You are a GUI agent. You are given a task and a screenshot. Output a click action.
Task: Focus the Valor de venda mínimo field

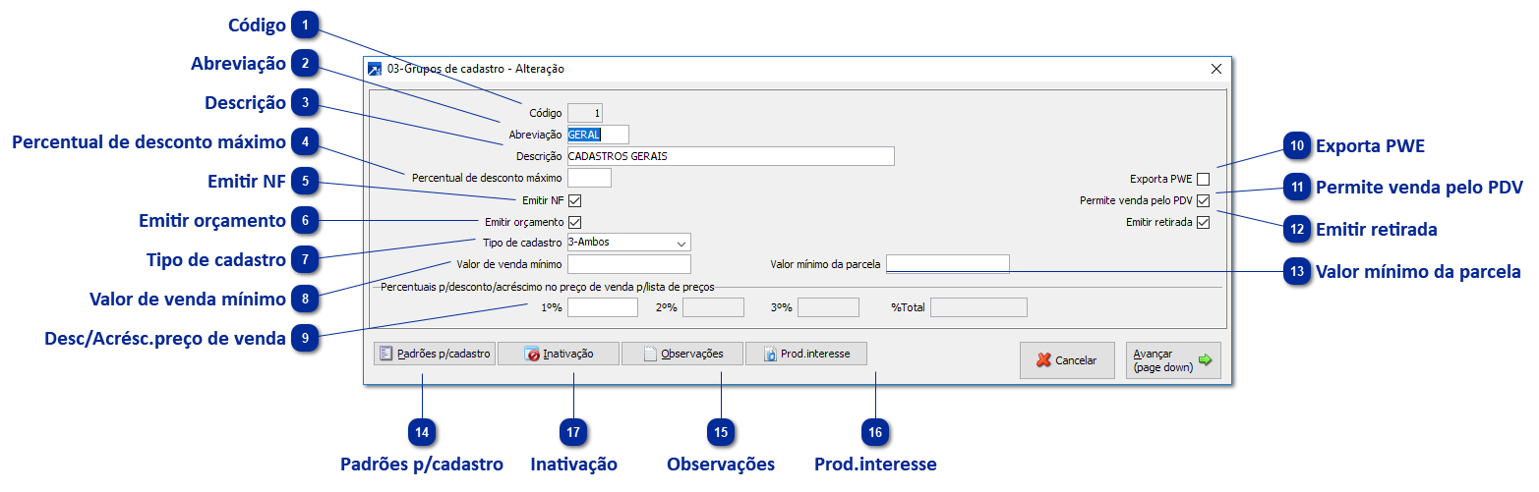tap(629, 264)
